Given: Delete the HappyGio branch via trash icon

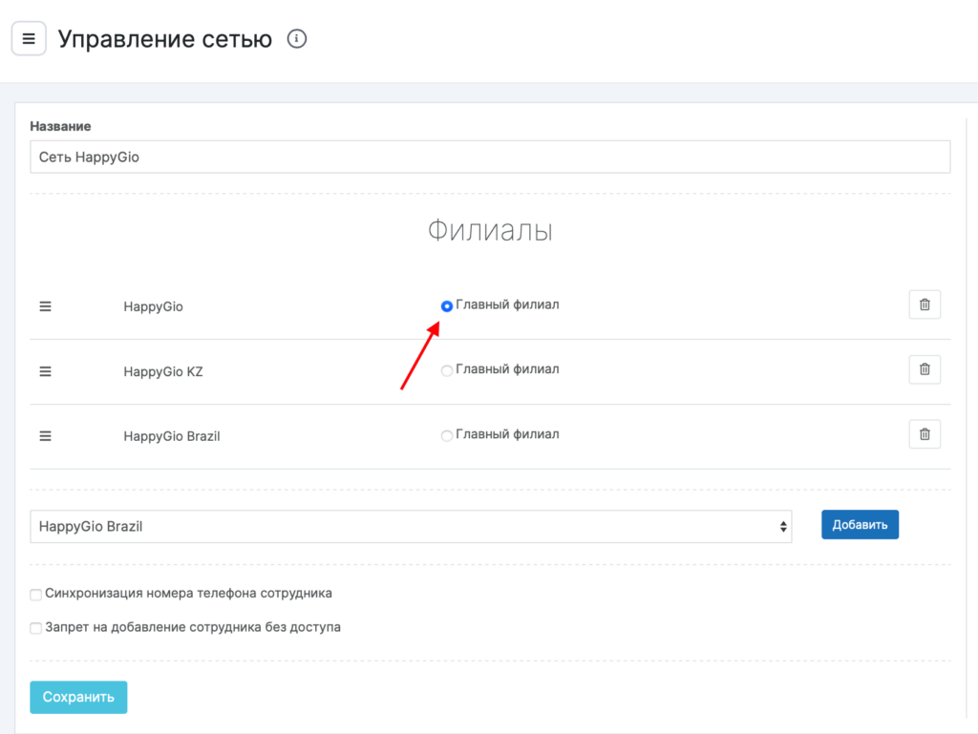Looking at the screenshot, I should (x=924, y=304).
